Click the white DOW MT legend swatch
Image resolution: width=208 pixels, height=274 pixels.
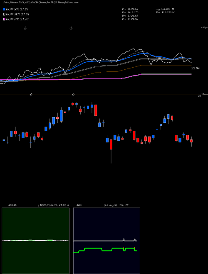pos(4,14)
